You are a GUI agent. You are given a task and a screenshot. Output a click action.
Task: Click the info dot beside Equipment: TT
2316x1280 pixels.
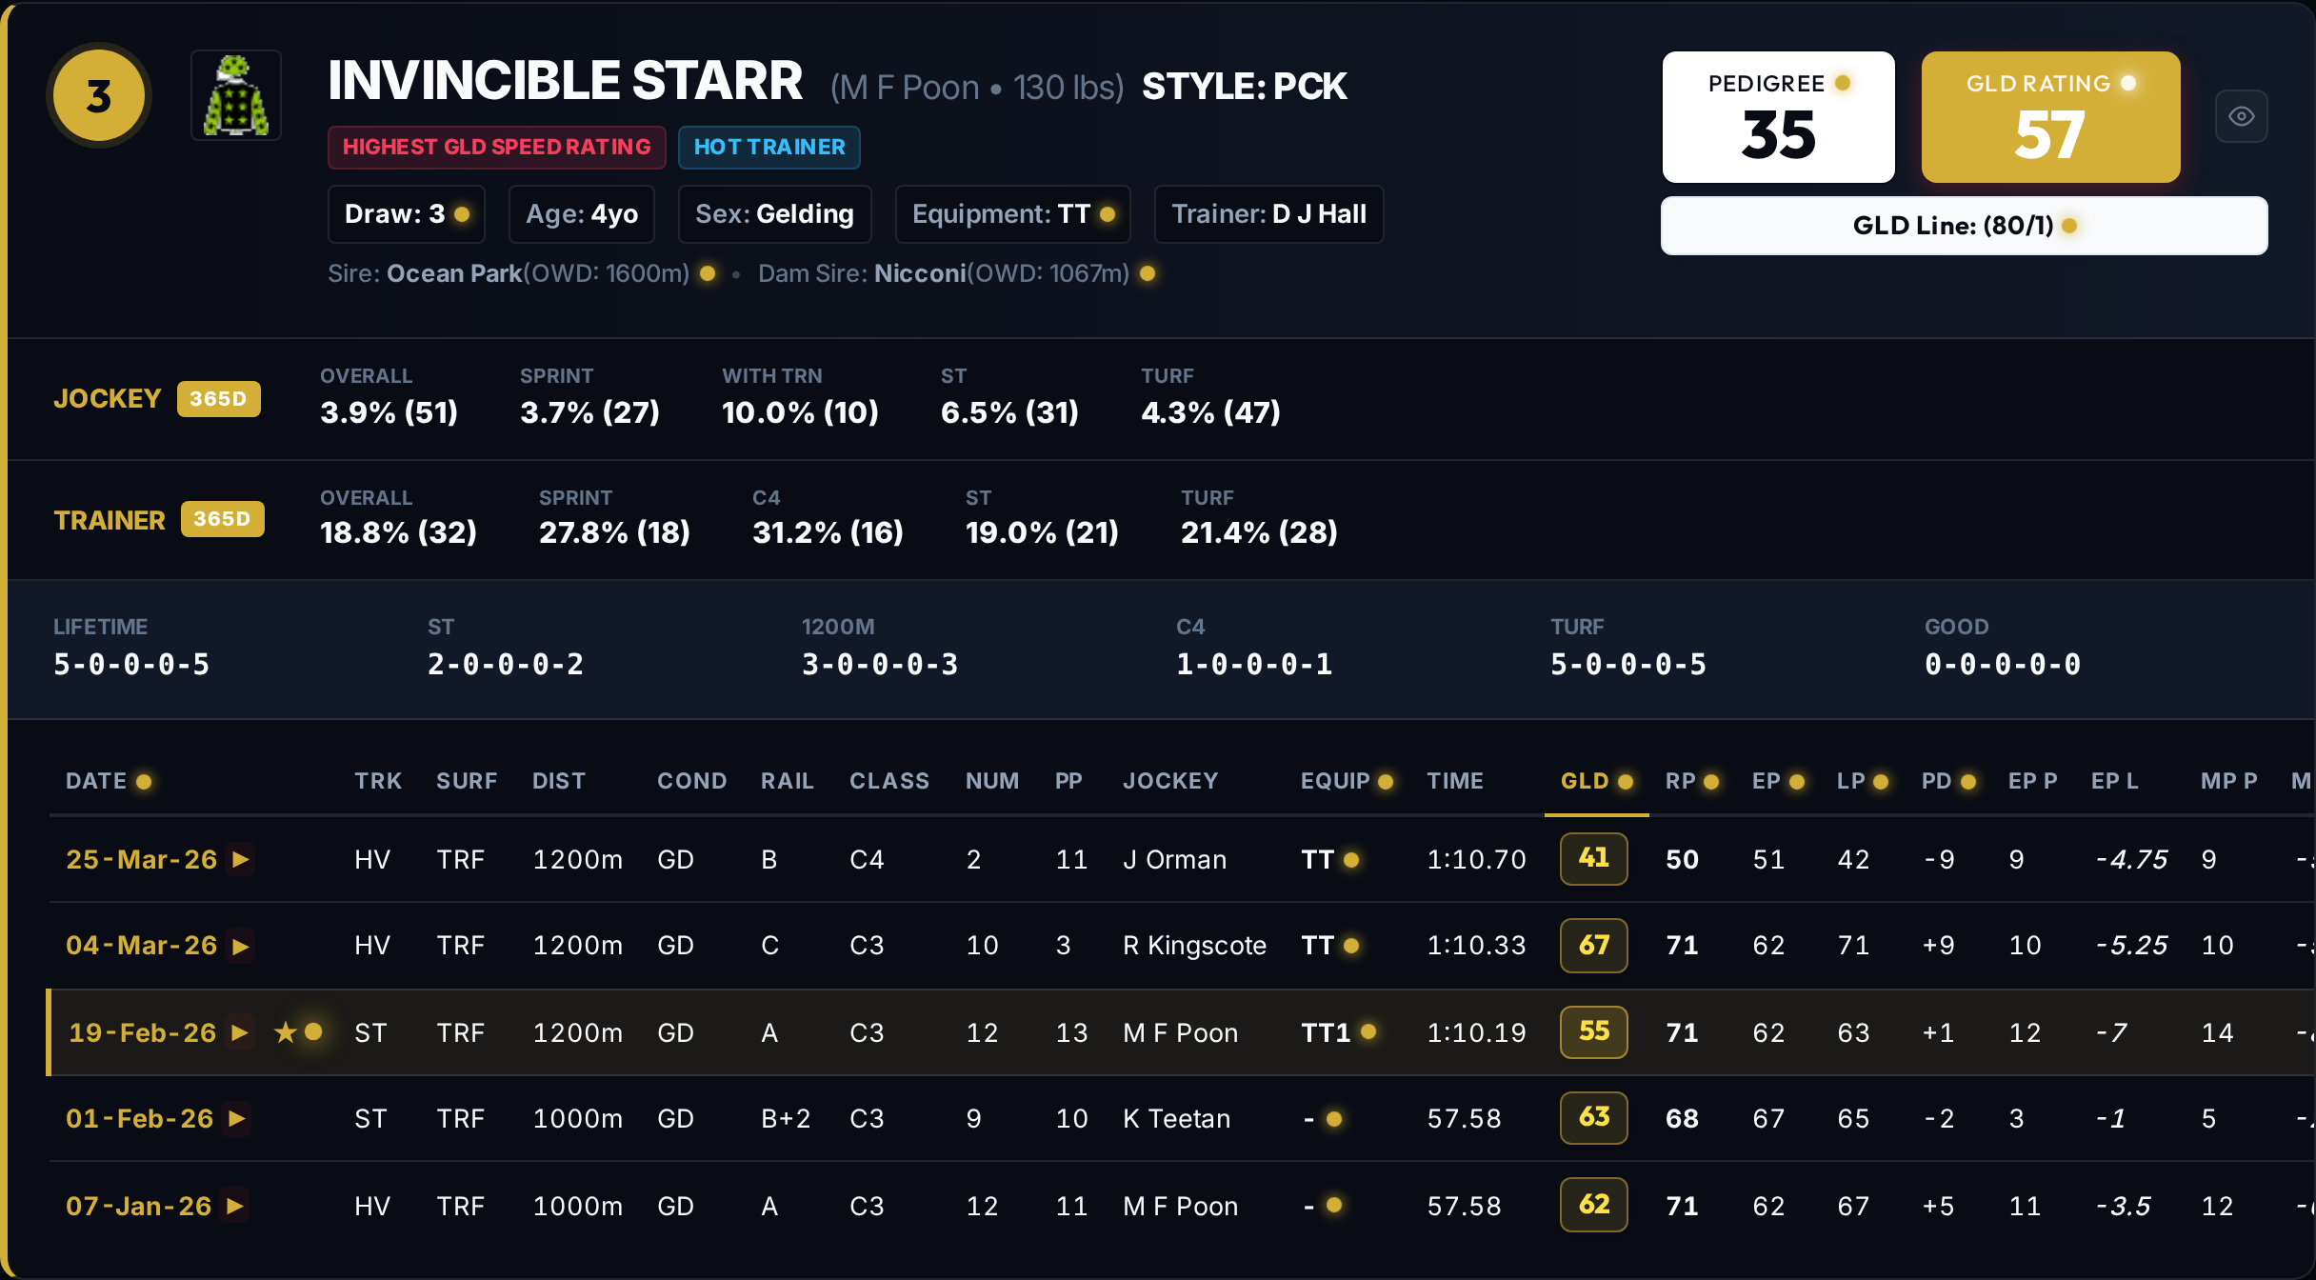(1108, 214)
